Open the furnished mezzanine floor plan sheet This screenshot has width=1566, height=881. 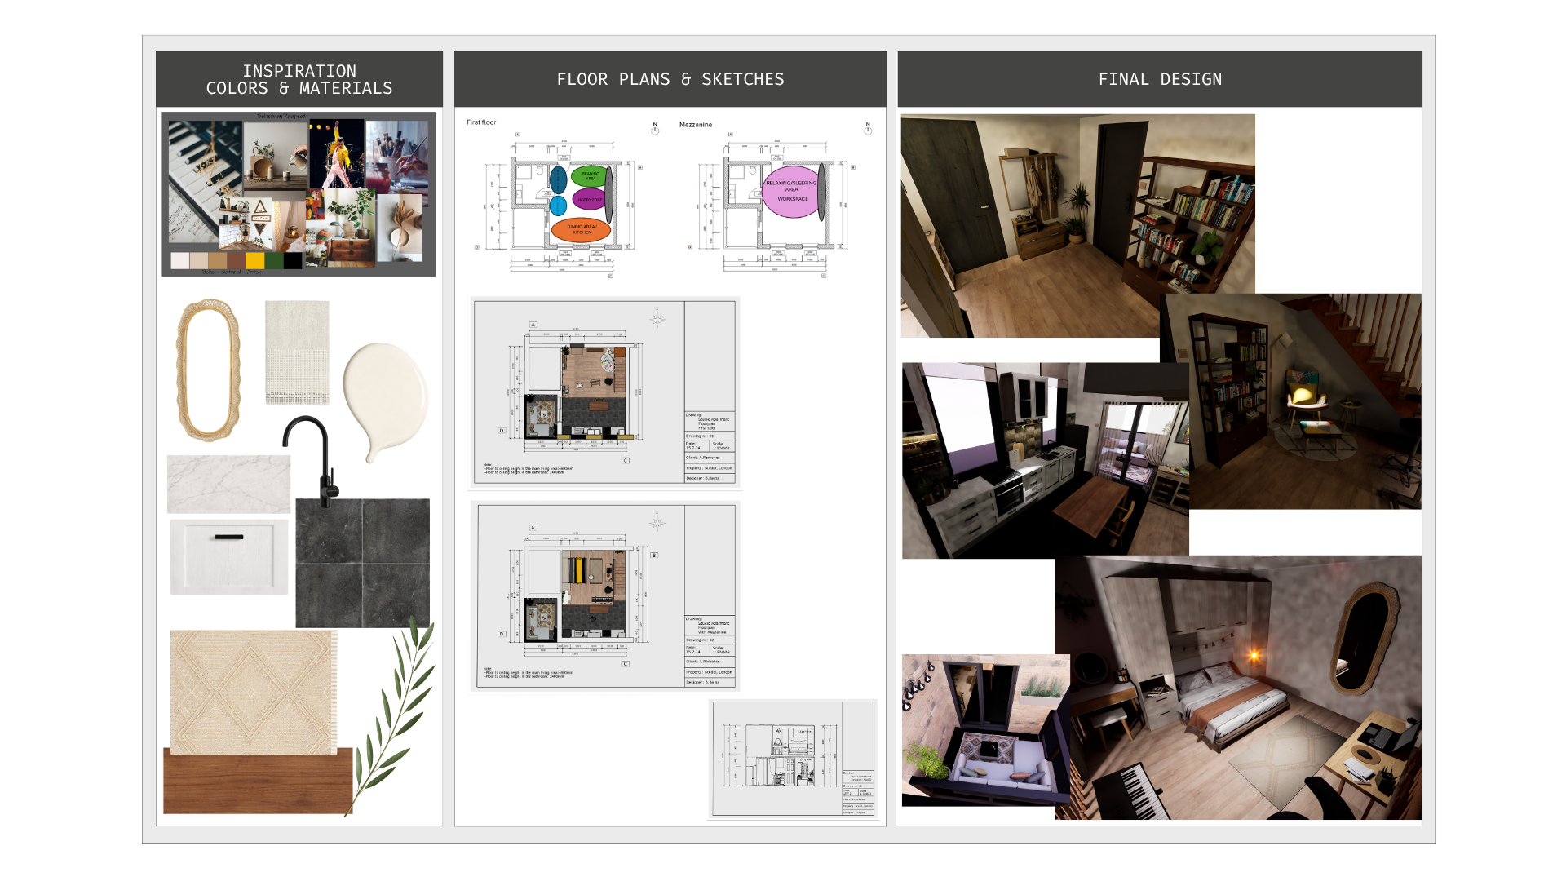(605, 596)
